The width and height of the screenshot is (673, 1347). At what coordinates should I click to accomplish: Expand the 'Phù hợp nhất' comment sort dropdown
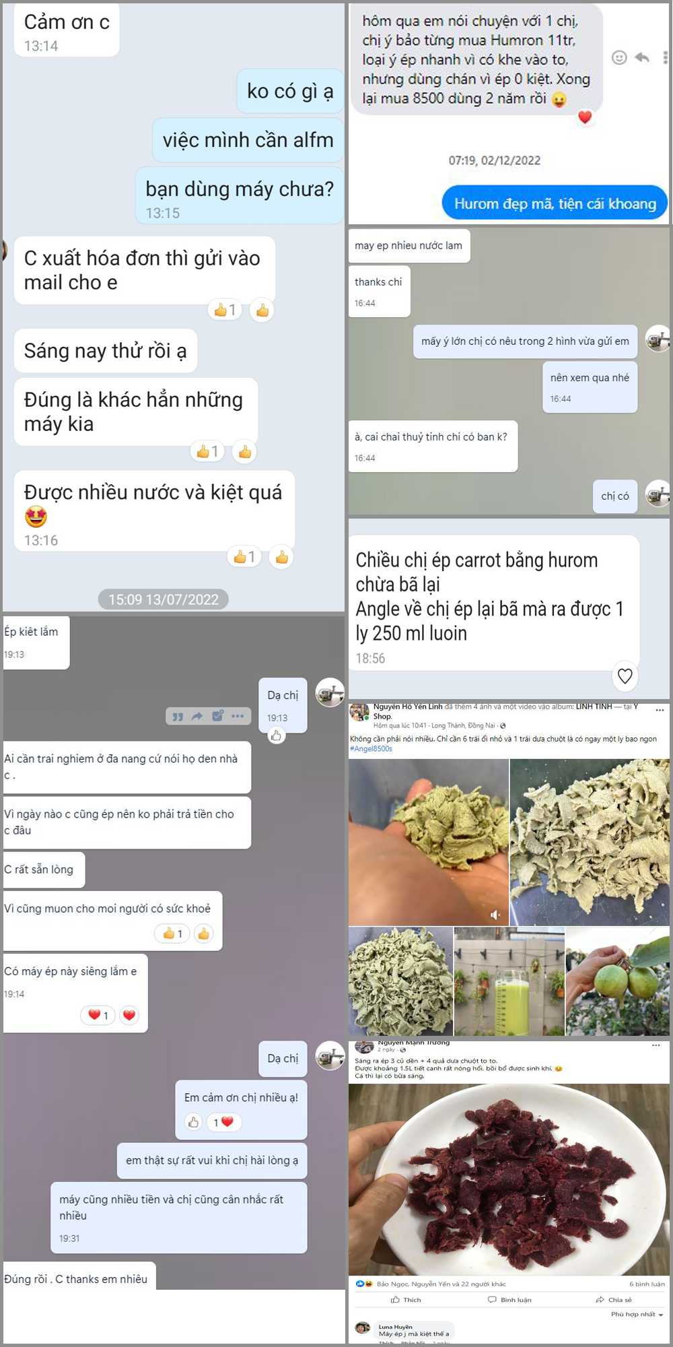pyautogui.click(x=637, y=1314)
